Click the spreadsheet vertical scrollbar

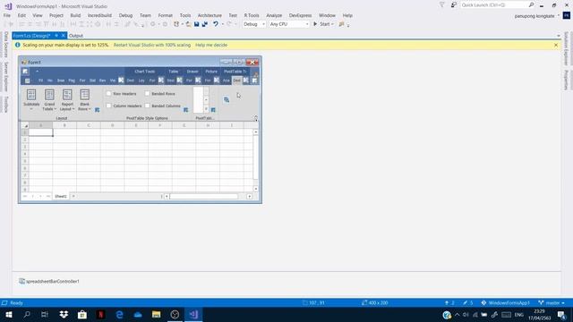pos(255,160)
